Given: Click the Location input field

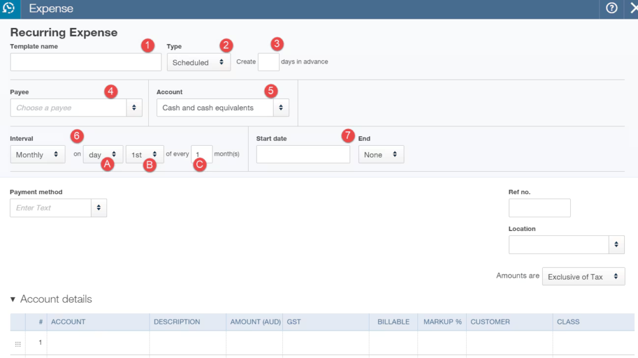Looking at the screenshot, I should 559,245.
